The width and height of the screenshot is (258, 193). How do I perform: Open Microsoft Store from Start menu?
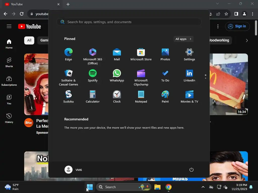point(141,55)
